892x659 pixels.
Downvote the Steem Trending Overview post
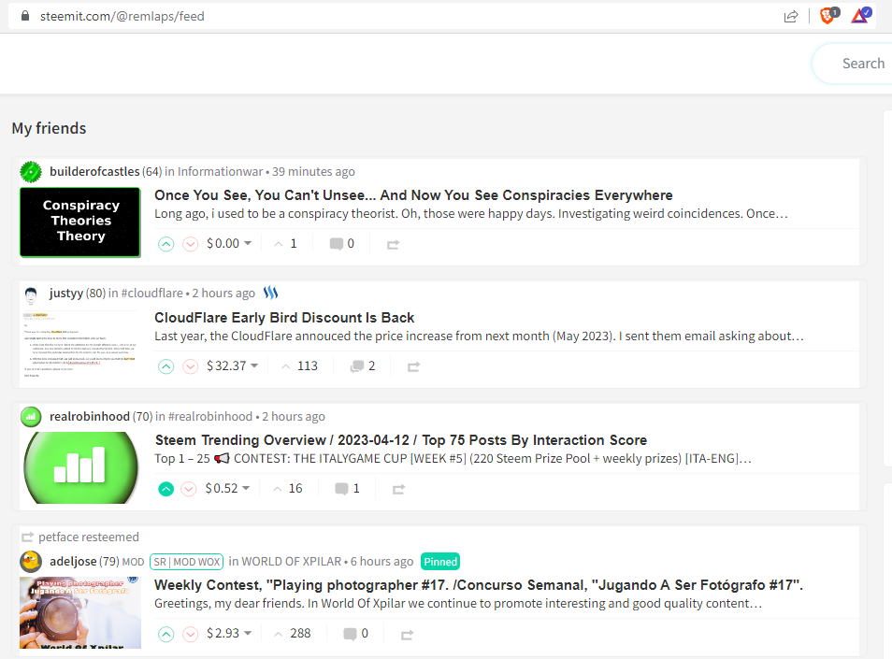point(189,489)
